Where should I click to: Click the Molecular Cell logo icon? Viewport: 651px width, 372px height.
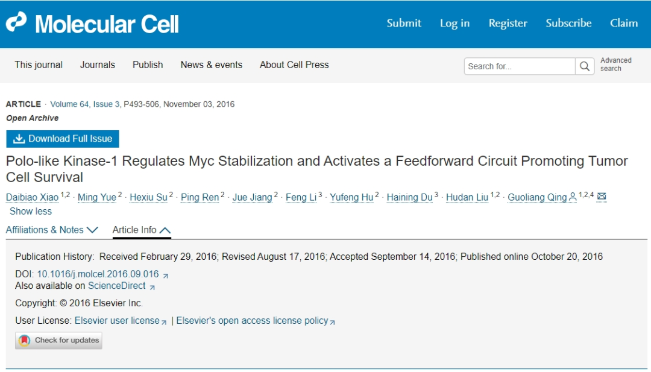(x=16, y=22)
